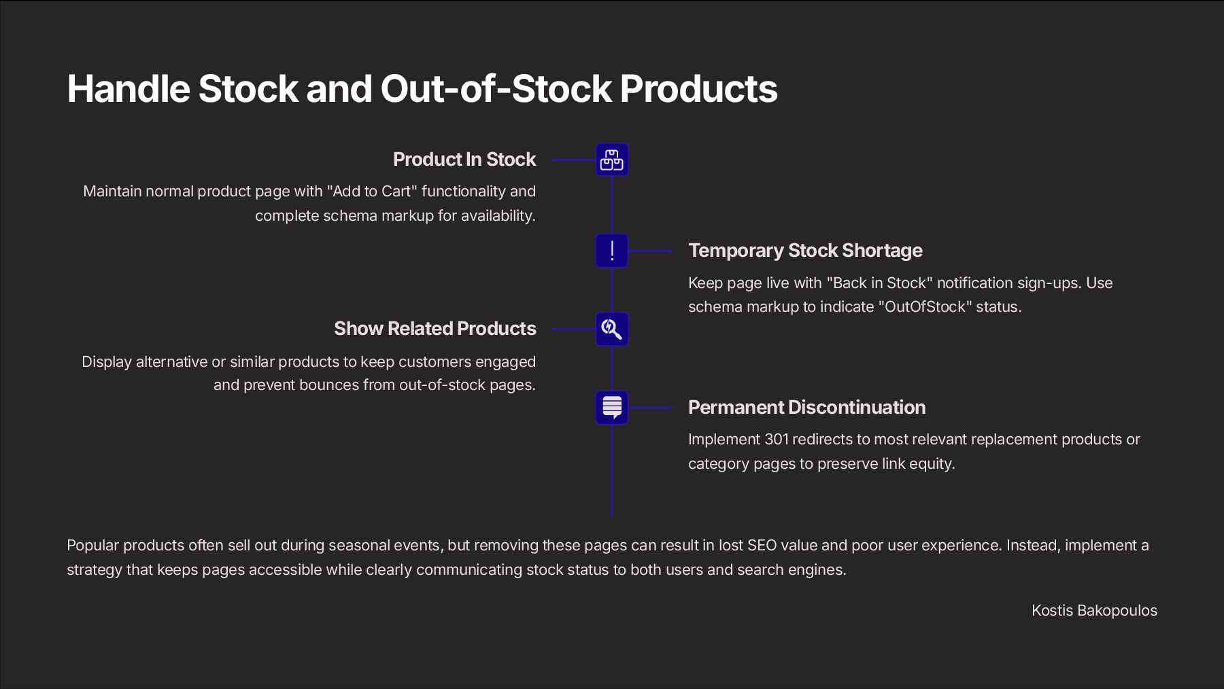This screenshot has width=1224, height=689.
Task: Click the slide title Handle Stock and Out-of-Stock Products
Action: 422,88
